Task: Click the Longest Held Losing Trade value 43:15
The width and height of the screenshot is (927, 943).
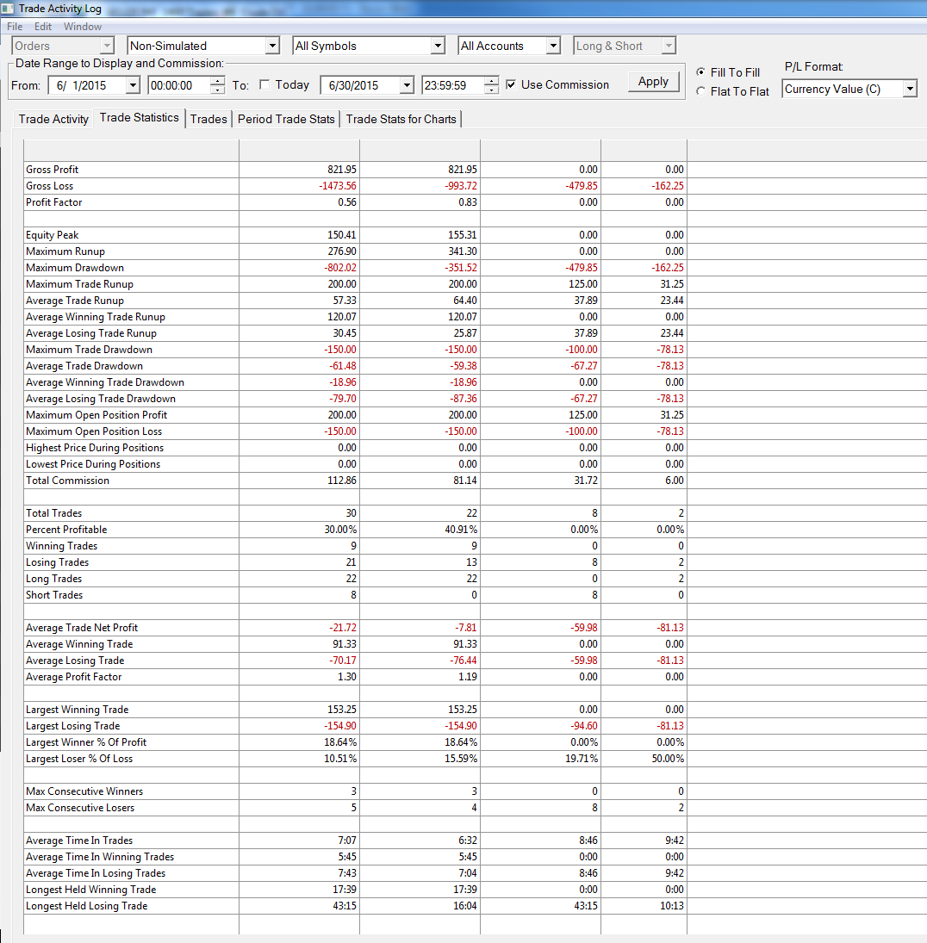Action: 345,906
